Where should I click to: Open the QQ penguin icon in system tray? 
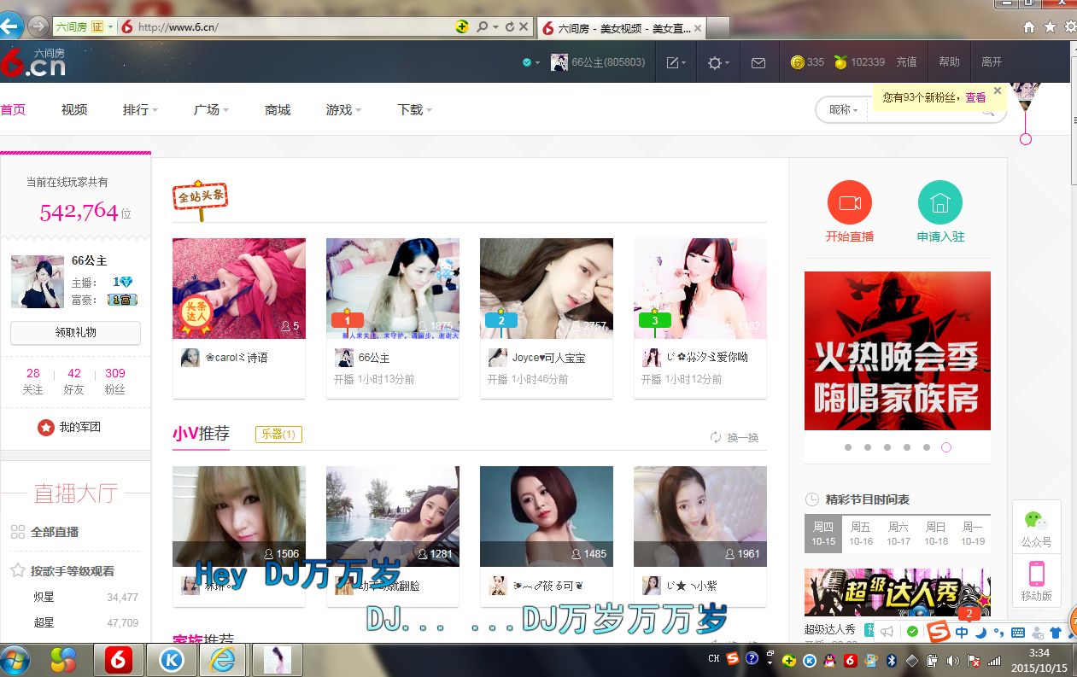point(831,659)
